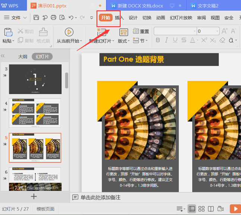The image size is (241, 215).
Task: Open the font name dropdown
Action: [x=194, y=31]
